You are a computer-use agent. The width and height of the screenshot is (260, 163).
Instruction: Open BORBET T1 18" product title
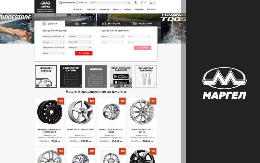click(81, 129)
